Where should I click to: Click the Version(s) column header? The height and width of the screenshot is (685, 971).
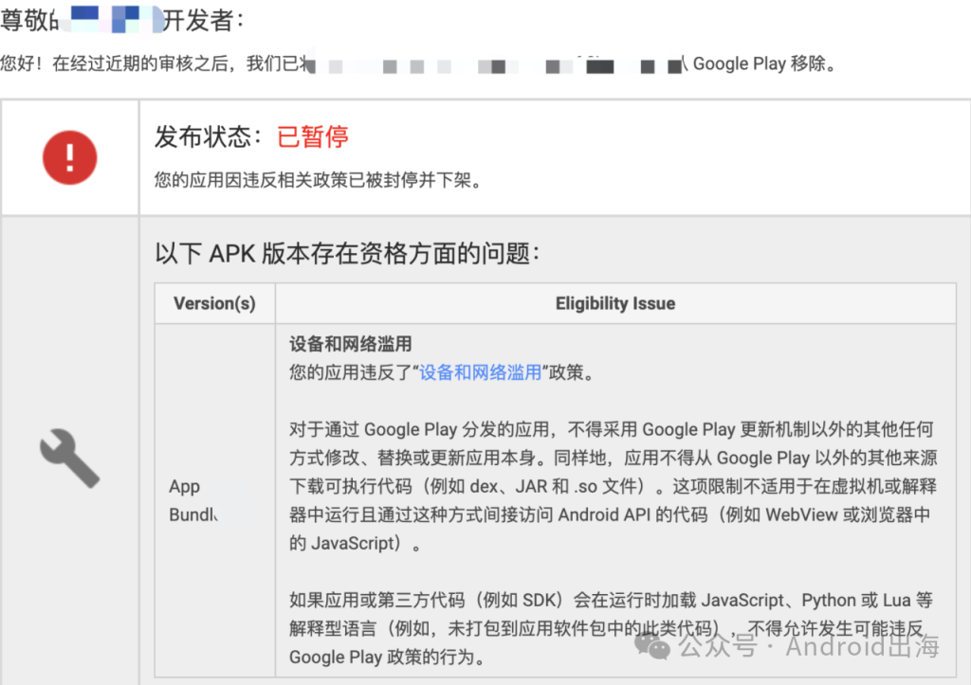coord(215,303)
